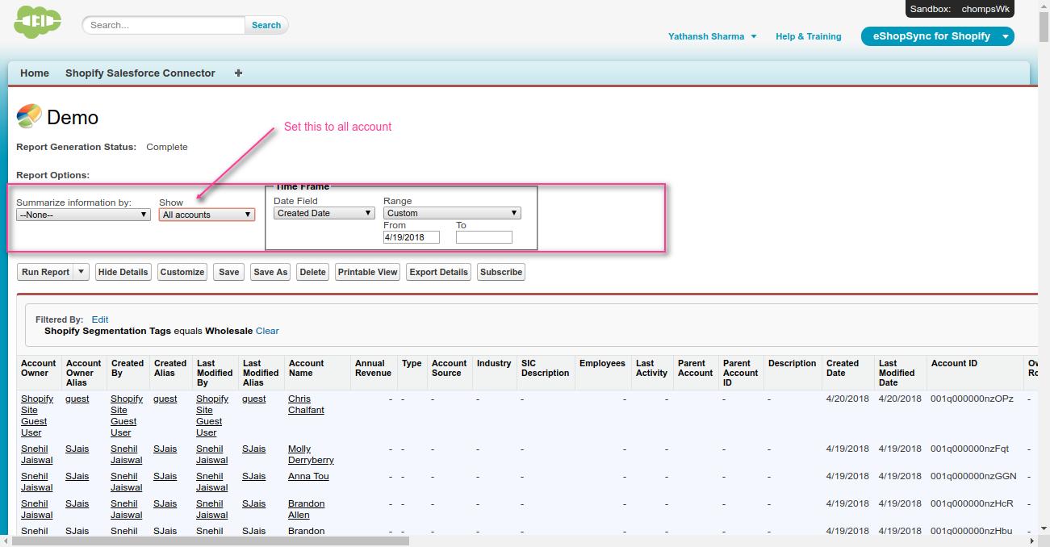Sort by Account ID column header

click(x=954, y=363)
